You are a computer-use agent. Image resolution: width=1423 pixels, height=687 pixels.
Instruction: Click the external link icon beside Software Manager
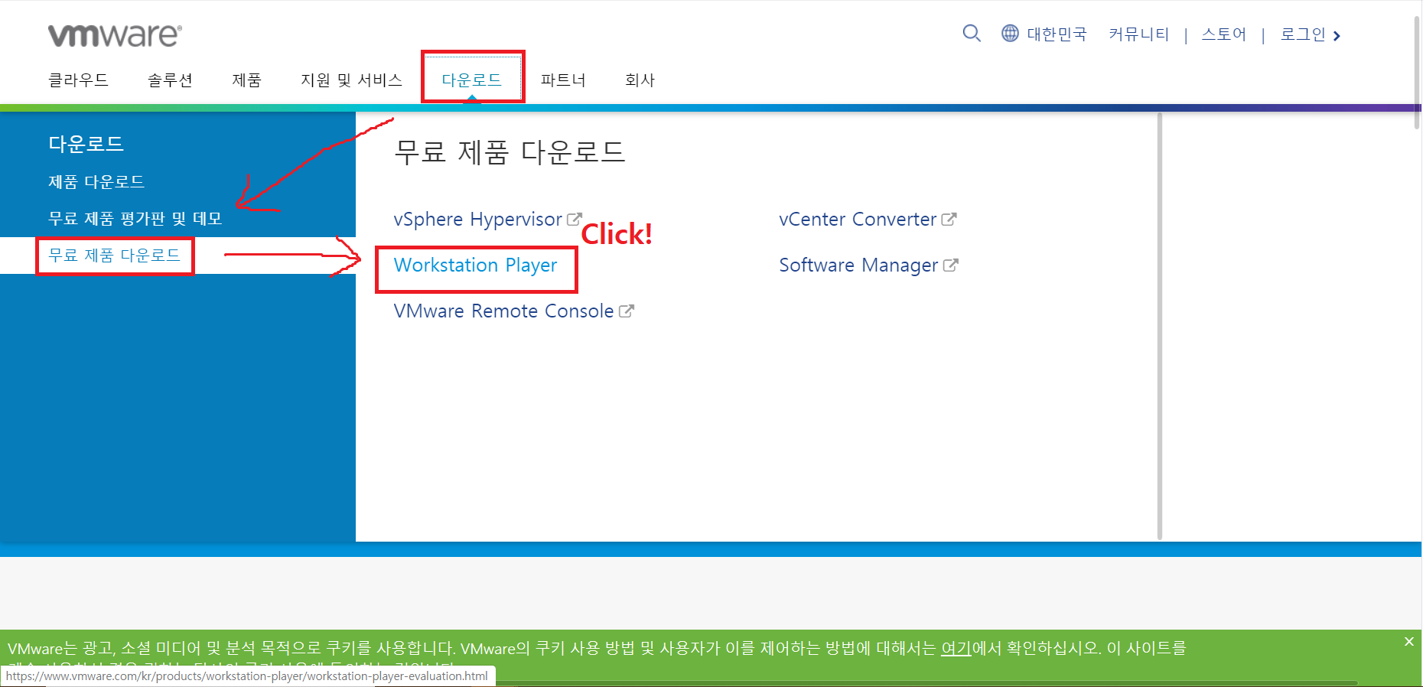click(950, 265)
